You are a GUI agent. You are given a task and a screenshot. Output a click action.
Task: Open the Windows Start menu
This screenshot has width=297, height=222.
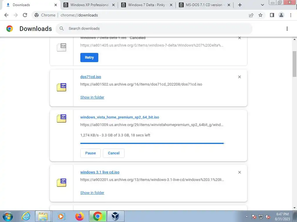coord(8,216)
